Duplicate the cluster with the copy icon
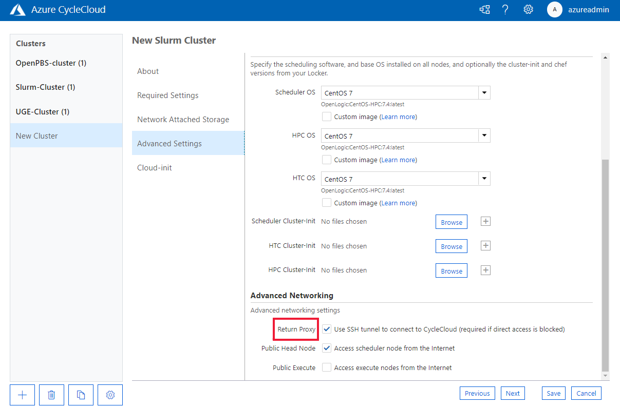 (81, 395)
